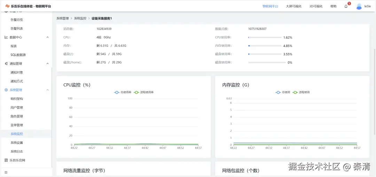376x177 pixels.
Task: Click data points value 10751928307
Action: [257, 29]
